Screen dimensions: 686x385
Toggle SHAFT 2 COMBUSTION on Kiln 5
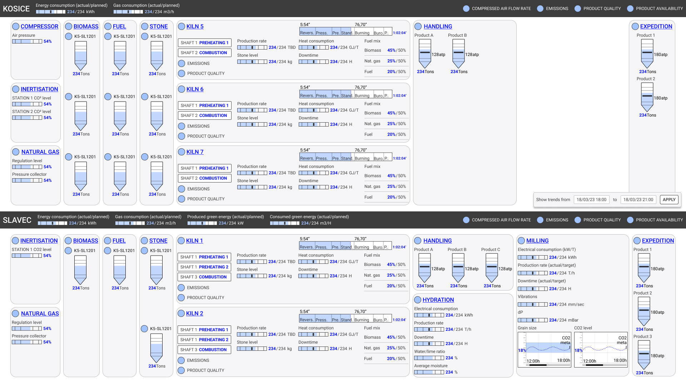[204, 52]
